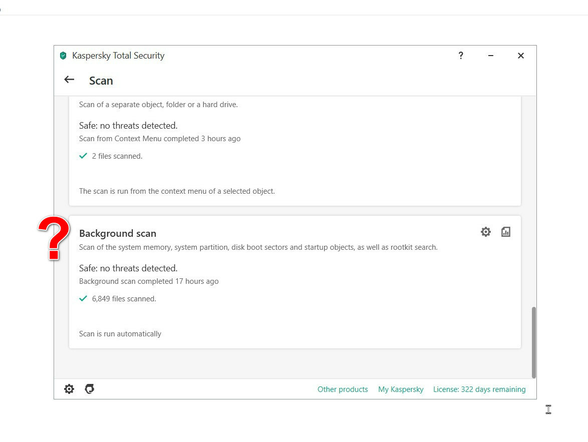Click the Kaspersky Total Security window title
Viewport: 588px width, 442px height.
pyautogui.click(x=118, y=56)
